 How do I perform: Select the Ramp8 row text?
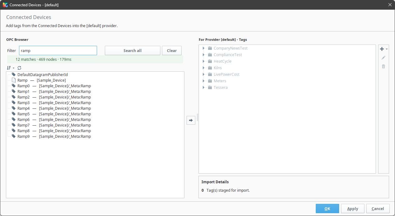tap(54, 131)
